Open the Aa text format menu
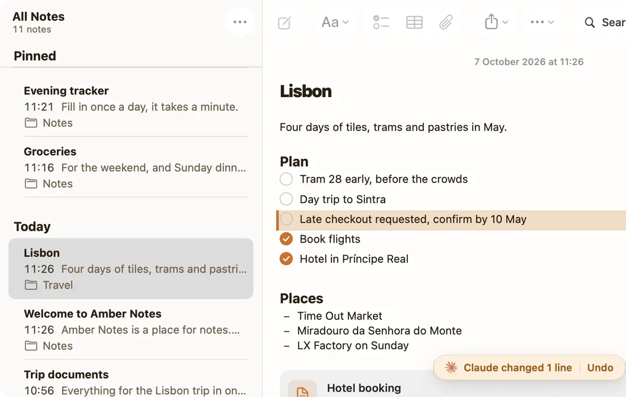The image size is (626, 397). pyautogui.click(x=335, y=22)
